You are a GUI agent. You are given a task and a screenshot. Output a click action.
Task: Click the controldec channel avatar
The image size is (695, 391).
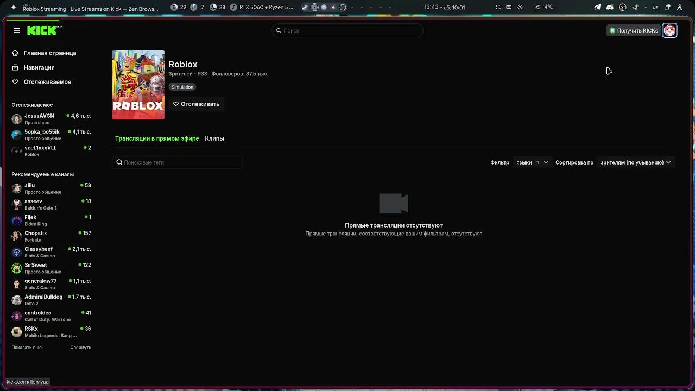[x=17, y=316]
